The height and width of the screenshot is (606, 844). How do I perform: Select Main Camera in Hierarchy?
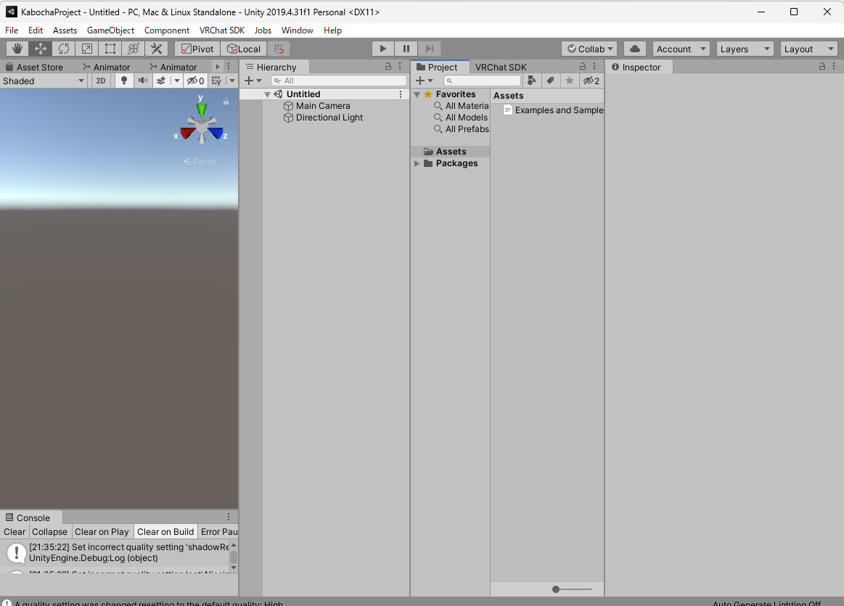click(x=323, y=106)
